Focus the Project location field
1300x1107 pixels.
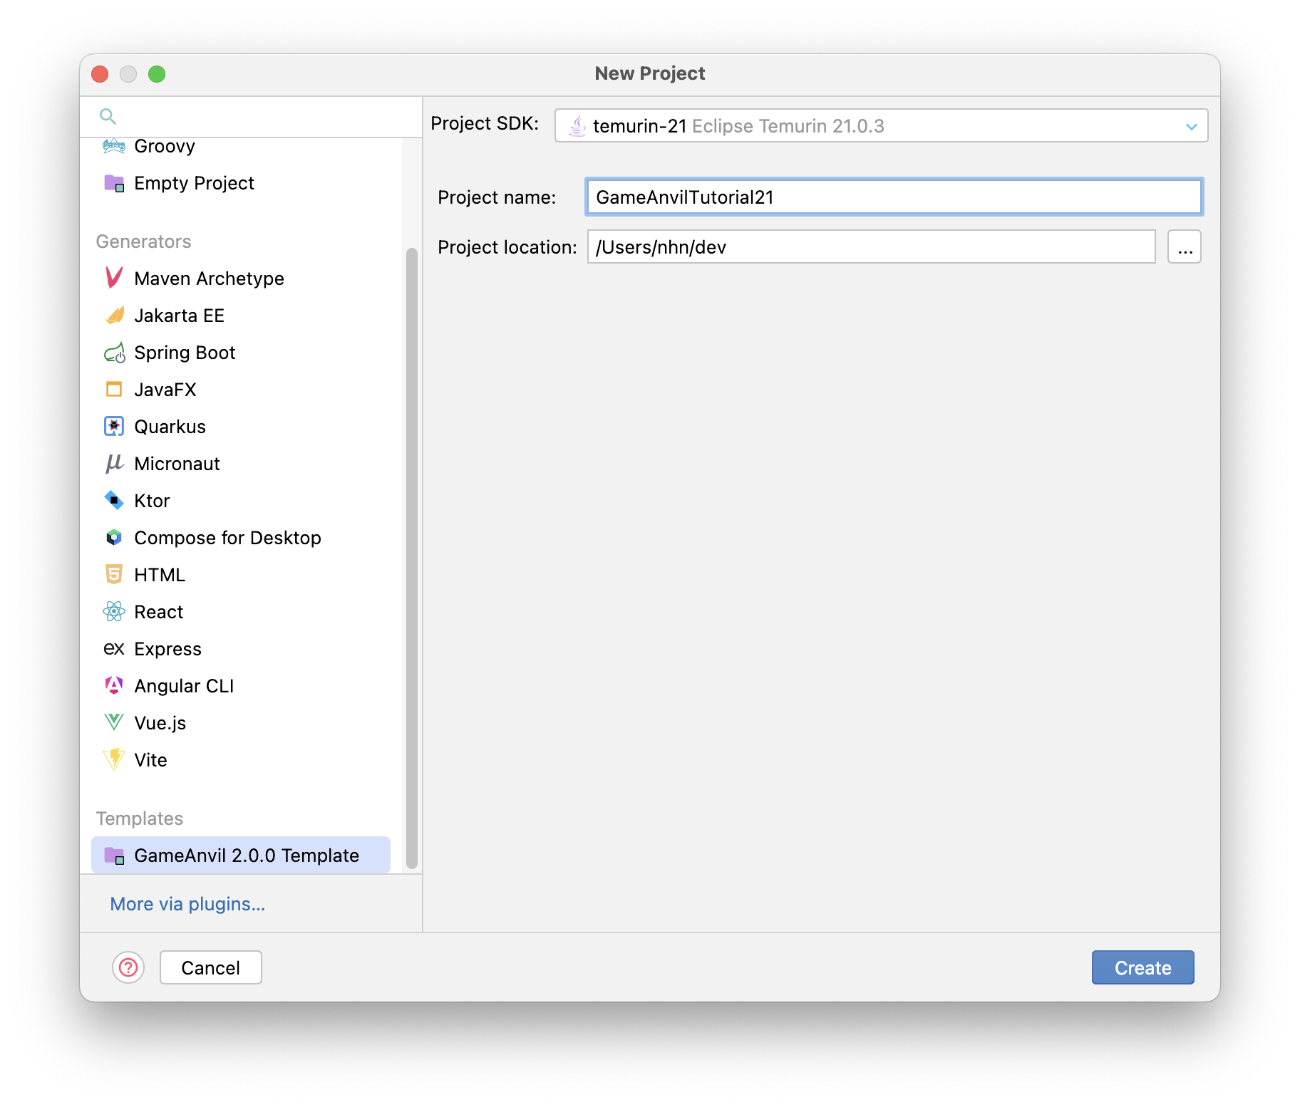coord(871,246)
